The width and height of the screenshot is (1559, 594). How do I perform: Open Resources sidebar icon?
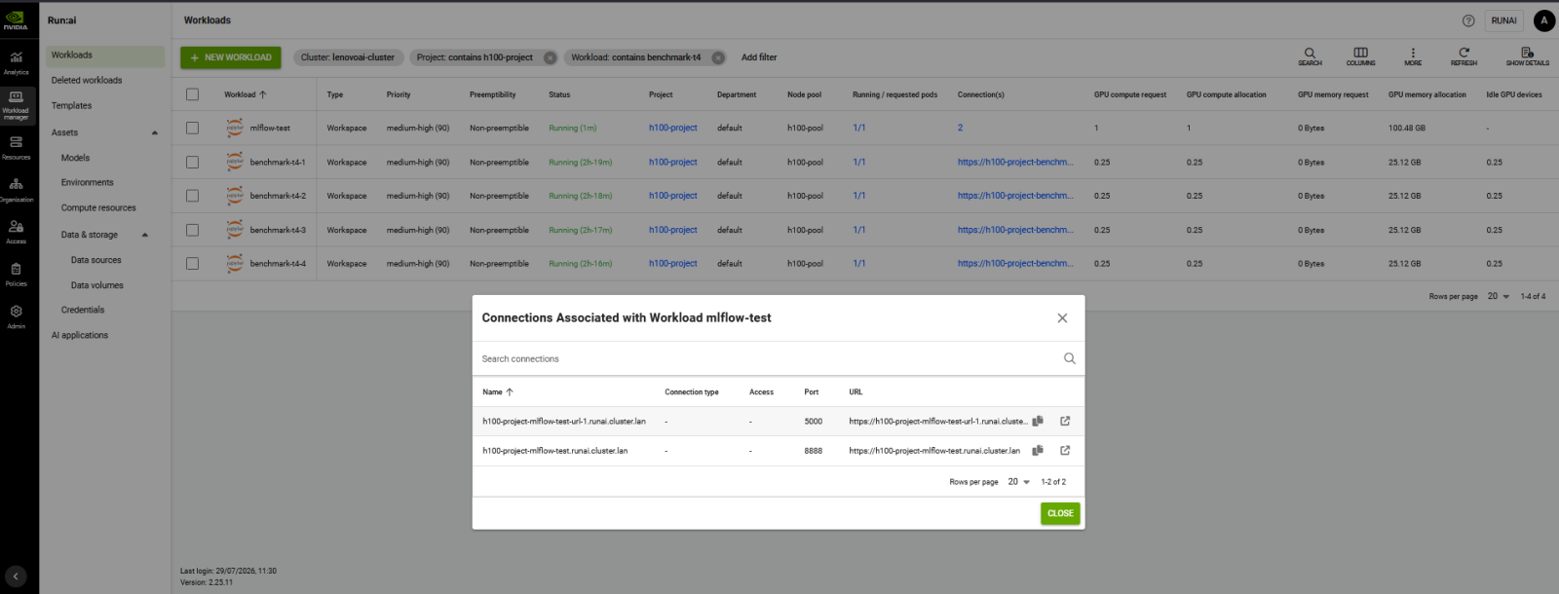coord(16,147)
